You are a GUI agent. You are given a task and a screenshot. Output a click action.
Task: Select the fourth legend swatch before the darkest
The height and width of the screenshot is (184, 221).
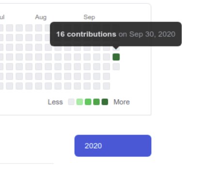(x=96, y=102)
